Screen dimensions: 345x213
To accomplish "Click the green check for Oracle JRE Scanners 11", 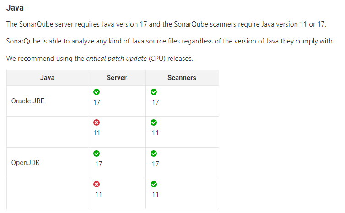I will (154, 122).
